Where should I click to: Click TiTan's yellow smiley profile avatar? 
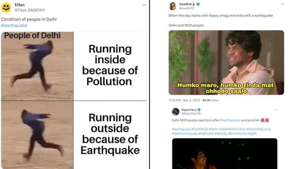pos(6,7)
